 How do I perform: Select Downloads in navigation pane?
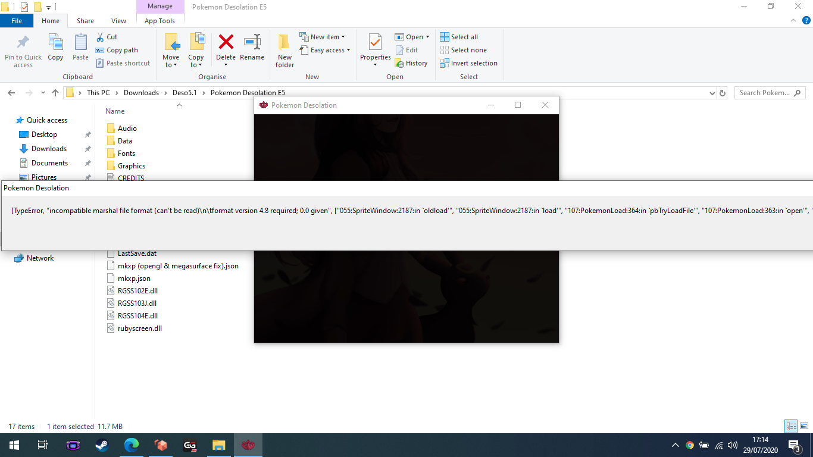pos(49,149)
